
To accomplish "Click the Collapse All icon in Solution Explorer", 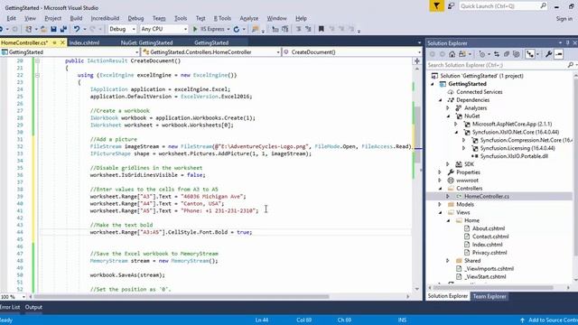I will pyautogui.click(x=507, y=54).
